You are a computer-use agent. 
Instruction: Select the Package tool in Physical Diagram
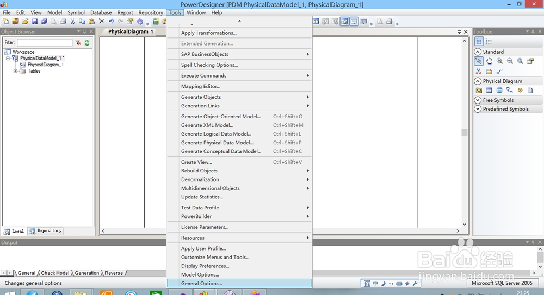(x=479, y=91)
